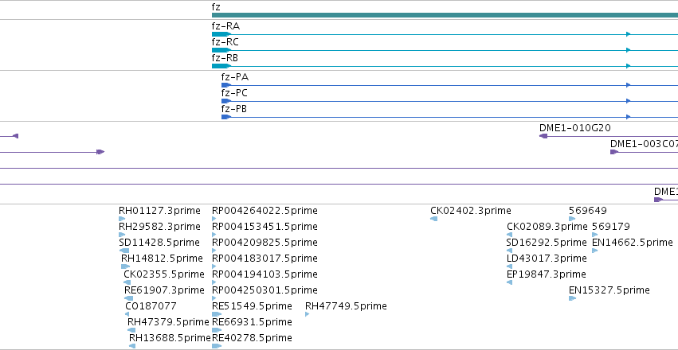This screenshot has width=678, height=350.
Task: Click the LD43017.3prime EST label
Action: [x=547, y=258]
